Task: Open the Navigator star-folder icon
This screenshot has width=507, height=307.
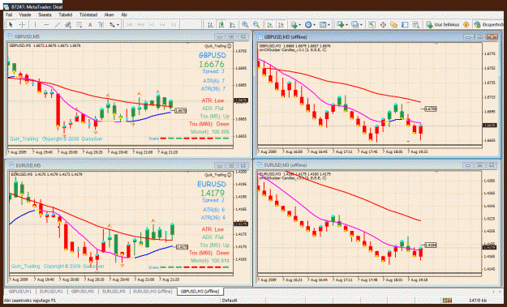Action: pos(393,25)
